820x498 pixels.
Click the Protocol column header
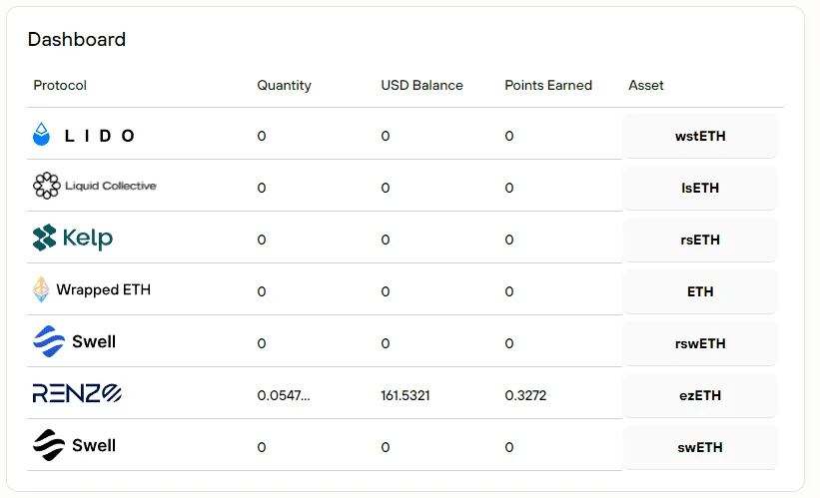tap(60, 85)
